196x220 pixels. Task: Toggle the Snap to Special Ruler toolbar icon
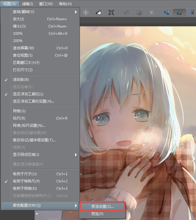[179, 12]
